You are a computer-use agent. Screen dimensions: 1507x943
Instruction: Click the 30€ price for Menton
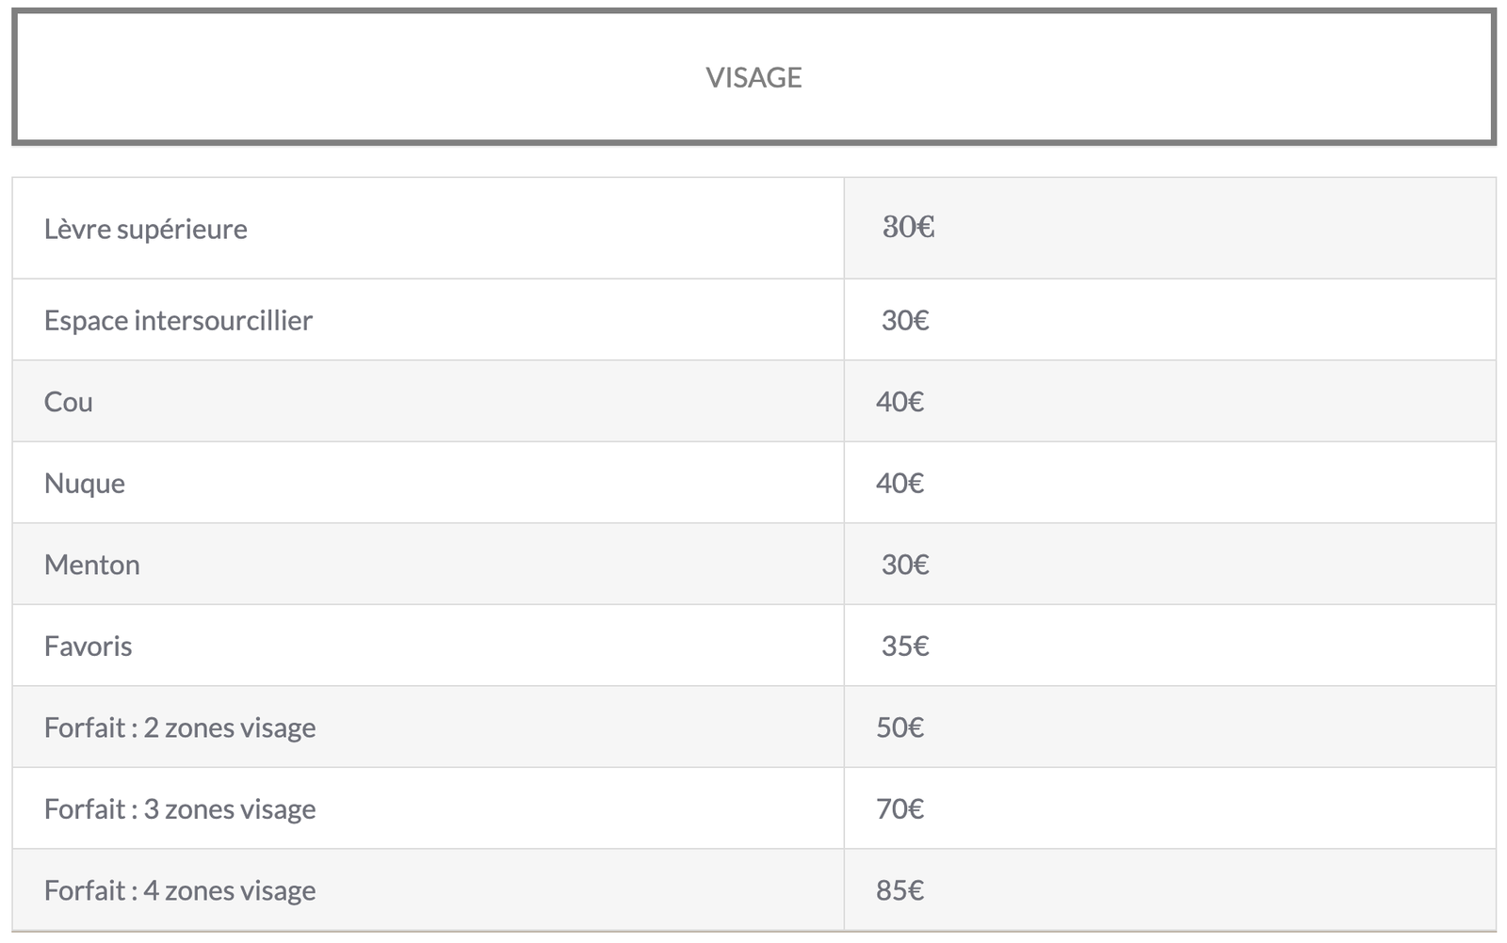tap(905, 565)
